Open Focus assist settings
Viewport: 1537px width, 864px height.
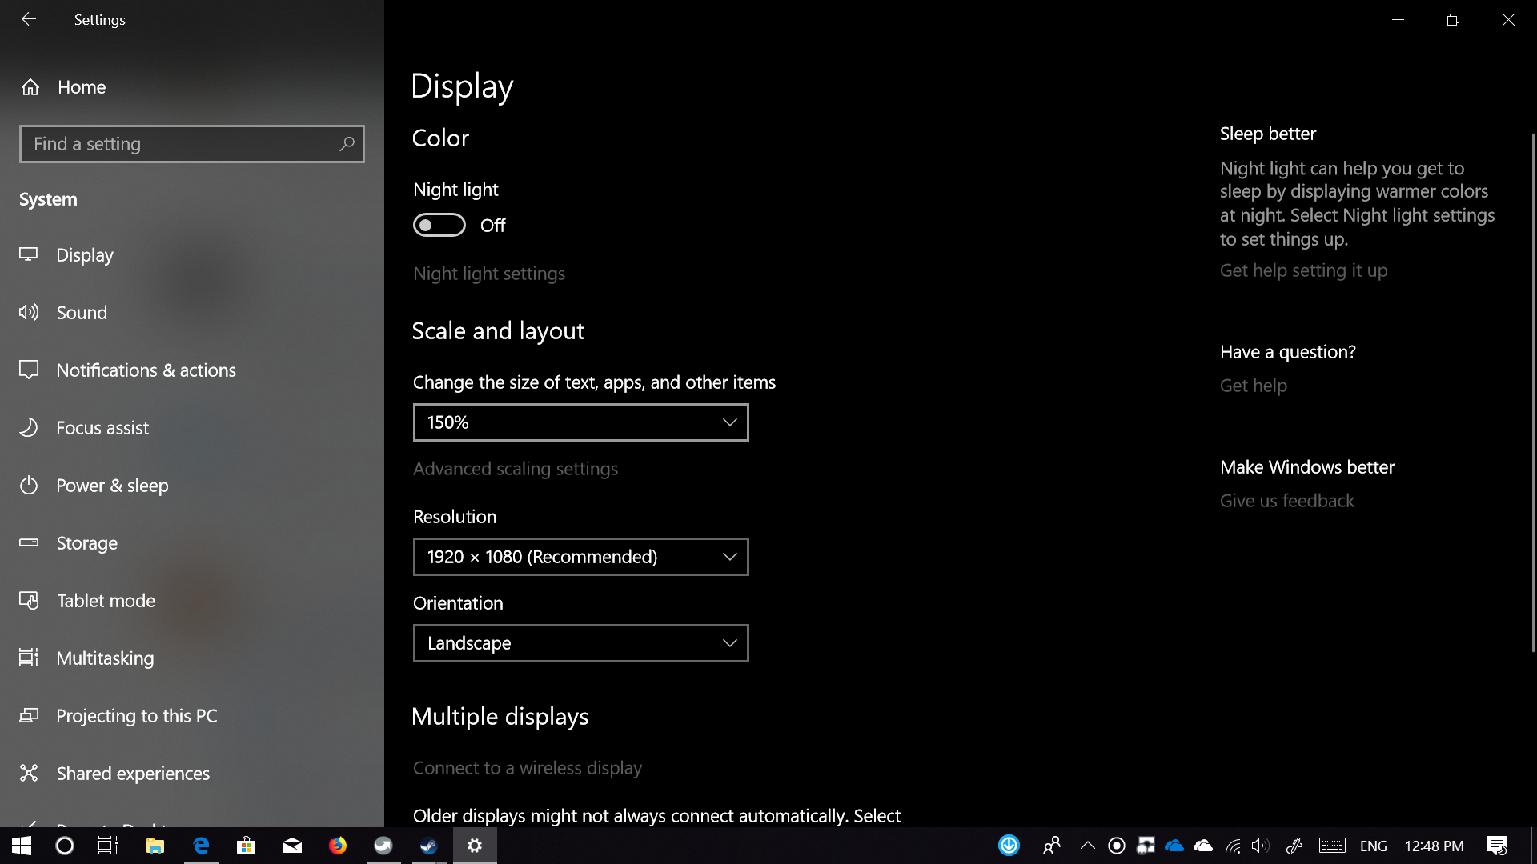pyautogui.click(x=102, y=427)
